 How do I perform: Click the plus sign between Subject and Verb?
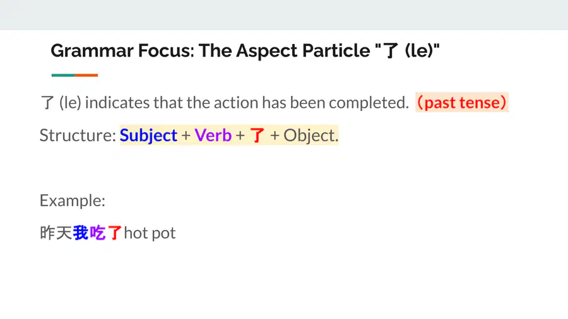[186, 136]
